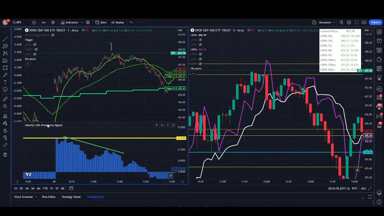Open the Trading Panel tab

95,197
